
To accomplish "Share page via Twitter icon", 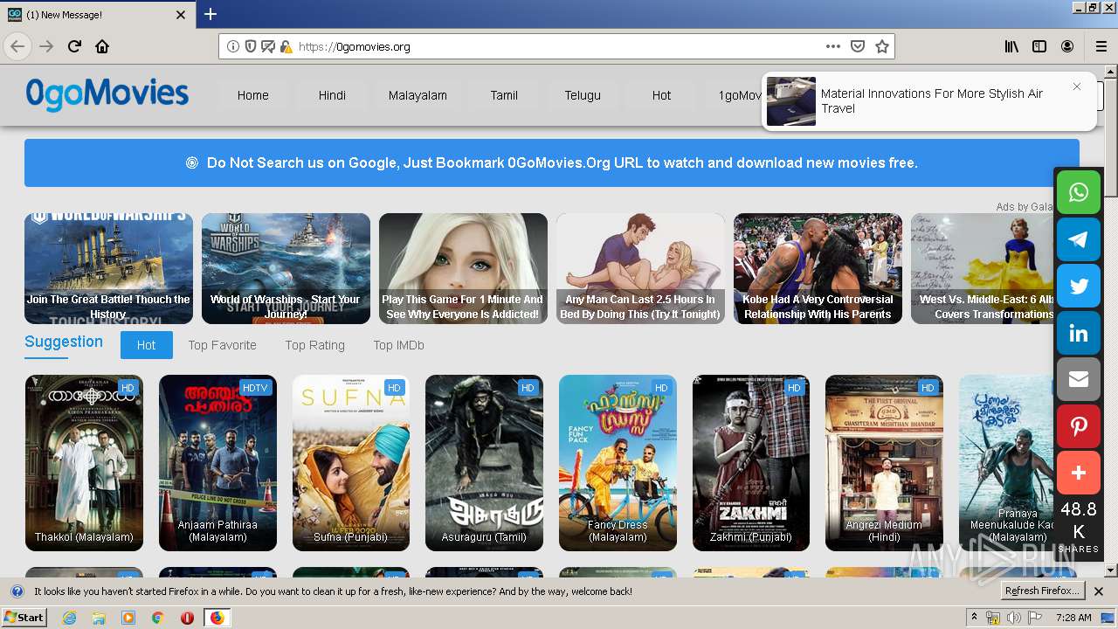I will tap(1079, 286).
